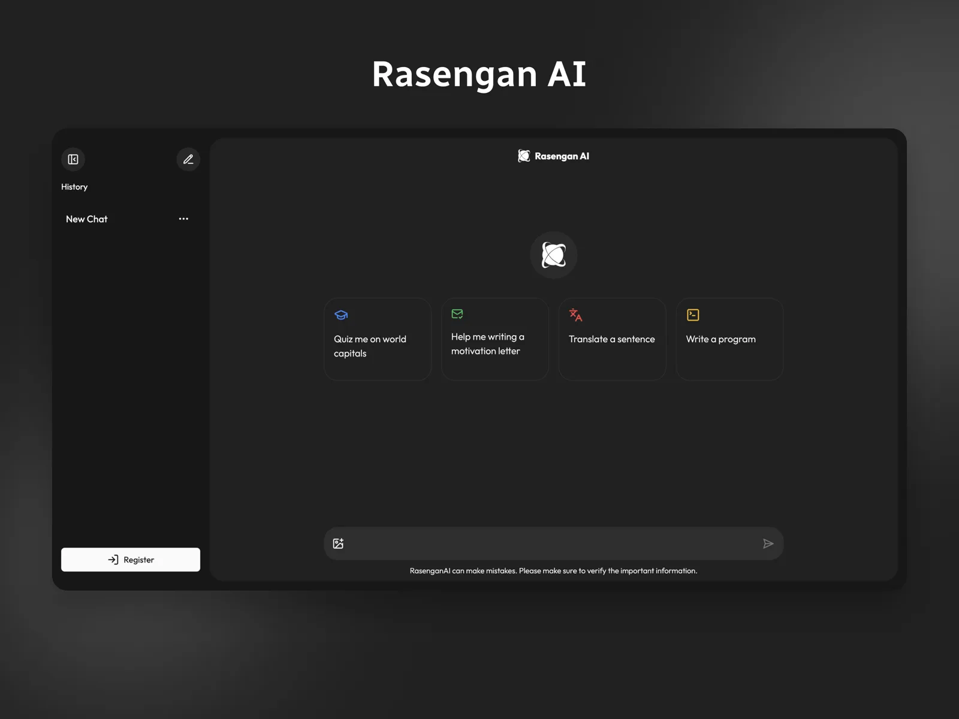Click the Rasengan AI header logo
This screenshot has height=719, width=959.
pyautogui.click(x=524, y=156)
